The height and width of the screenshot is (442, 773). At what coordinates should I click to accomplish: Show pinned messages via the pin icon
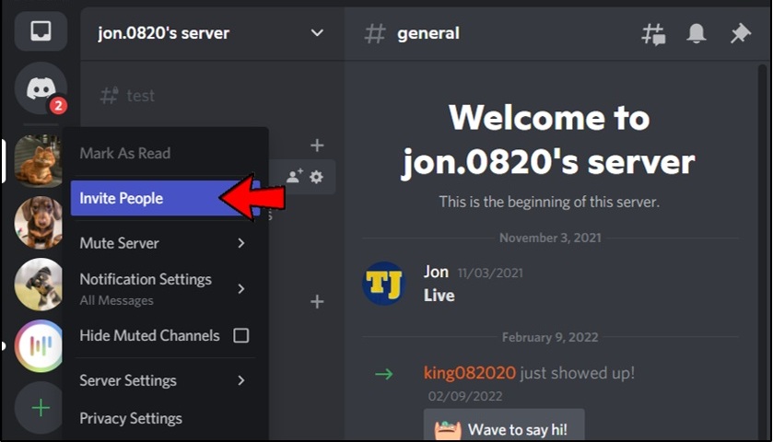(740, 33)
